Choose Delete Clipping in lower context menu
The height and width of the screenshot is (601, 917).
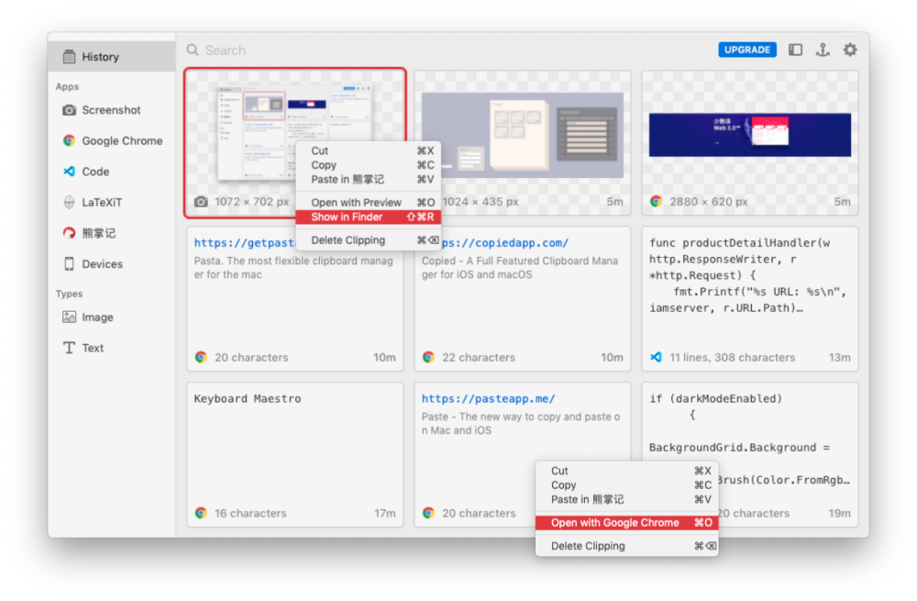627,546
